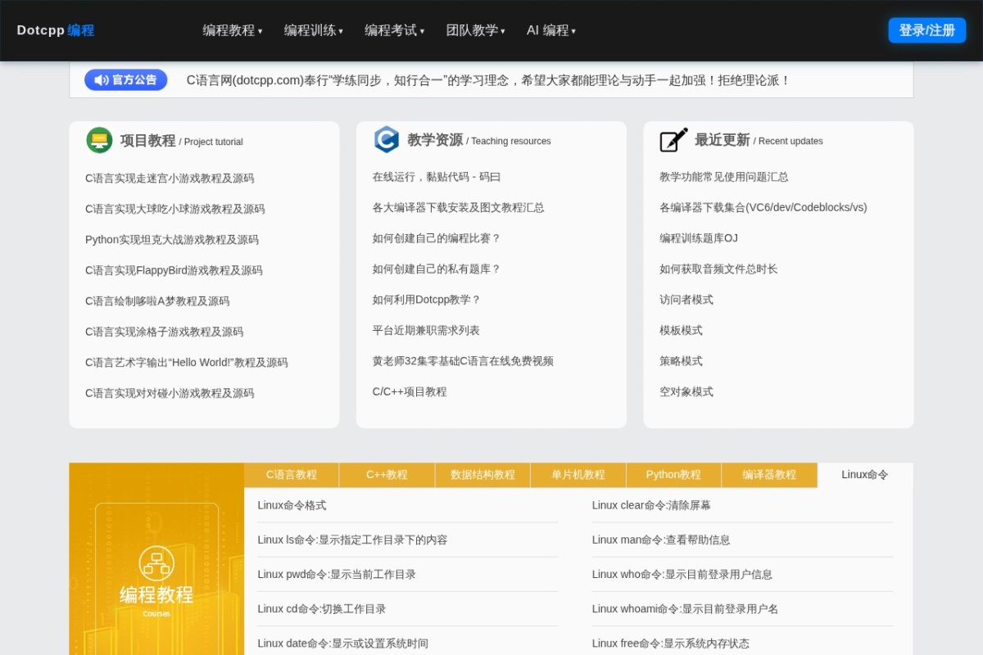Switch to the Python教程 tab
983x655 pixels.
pyautogui.click(x=673, y=475)
